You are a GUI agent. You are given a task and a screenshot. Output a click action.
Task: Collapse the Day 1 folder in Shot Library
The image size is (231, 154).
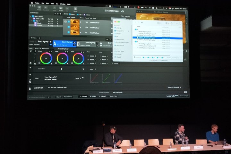click(32, 21)
